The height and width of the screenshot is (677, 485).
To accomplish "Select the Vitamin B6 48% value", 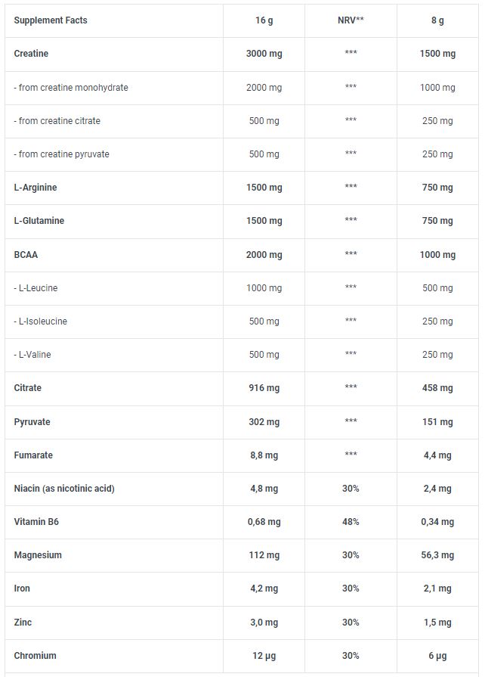I will (x=351, y=522).
